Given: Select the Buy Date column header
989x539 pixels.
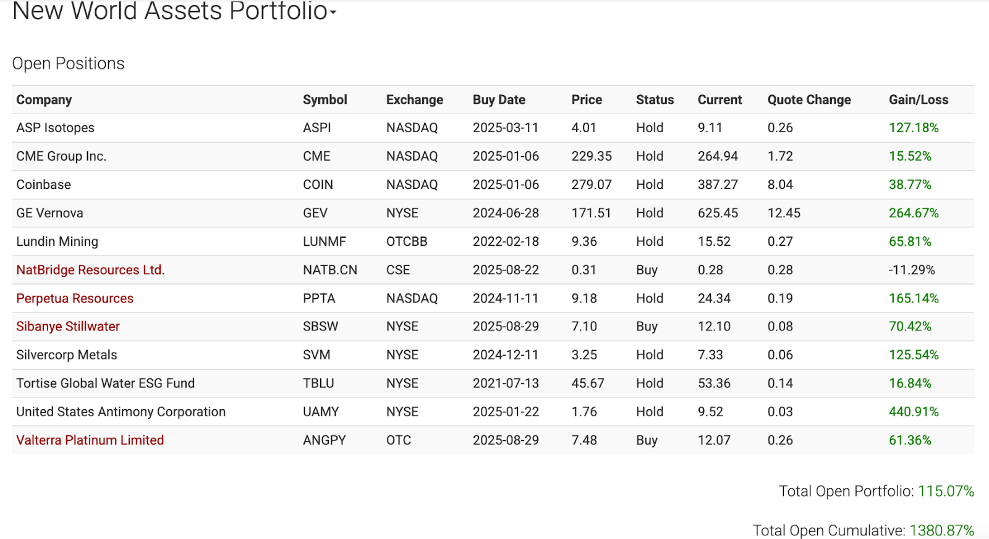Looking at the screenshot, I should point(499,99).
